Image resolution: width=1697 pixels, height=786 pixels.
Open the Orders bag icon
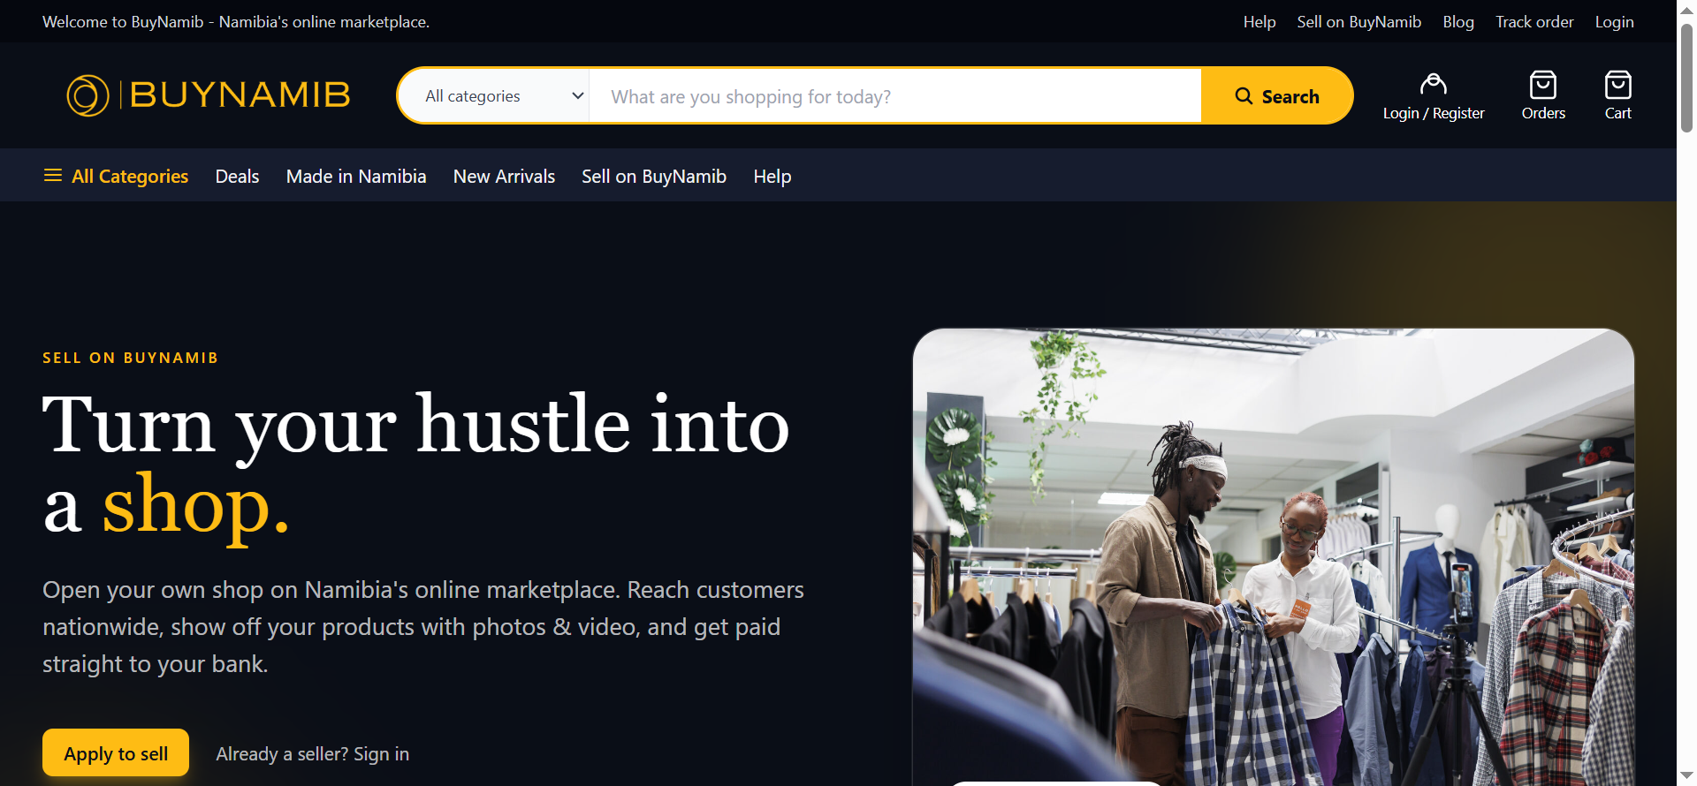[x=1543, y=95]
